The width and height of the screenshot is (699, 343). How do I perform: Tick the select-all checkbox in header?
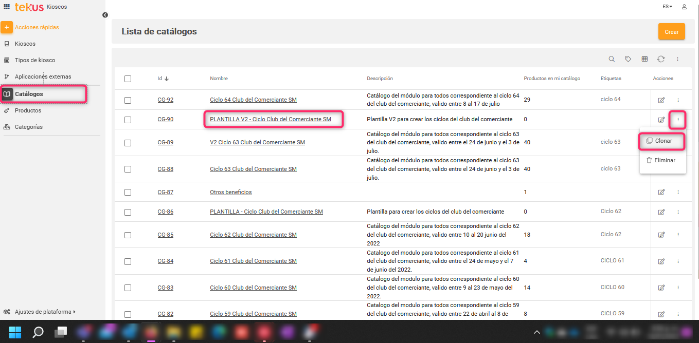[128, 79]
